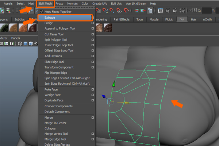This screenshot has width=219, height=146.
Task: Open Insert Edge Loop Tool option box
Action: (x=93, y=45)
